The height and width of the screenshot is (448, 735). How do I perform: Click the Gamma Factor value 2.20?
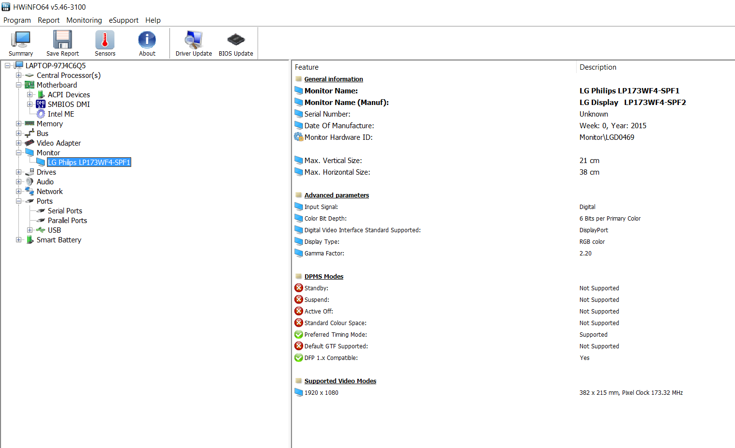coord(585,253)
